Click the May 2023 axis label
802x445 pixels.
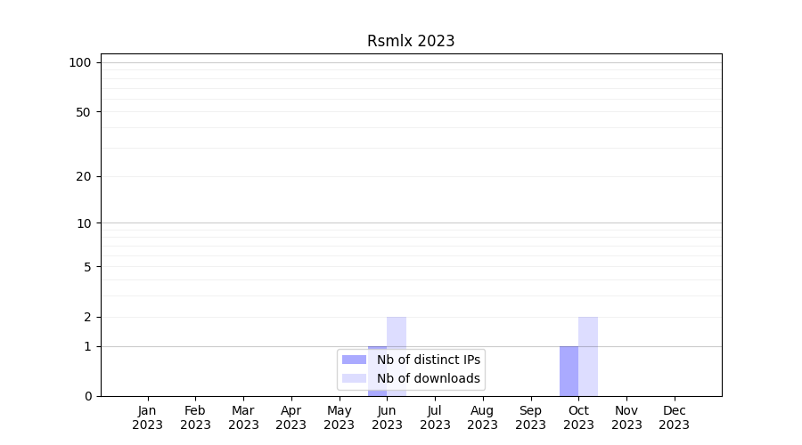click(340, 417)
